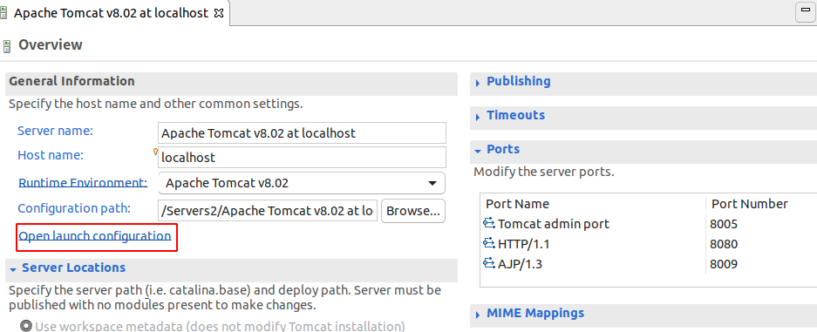
Task: Expand the Timeouts section
Action: (x=477, y=117)
